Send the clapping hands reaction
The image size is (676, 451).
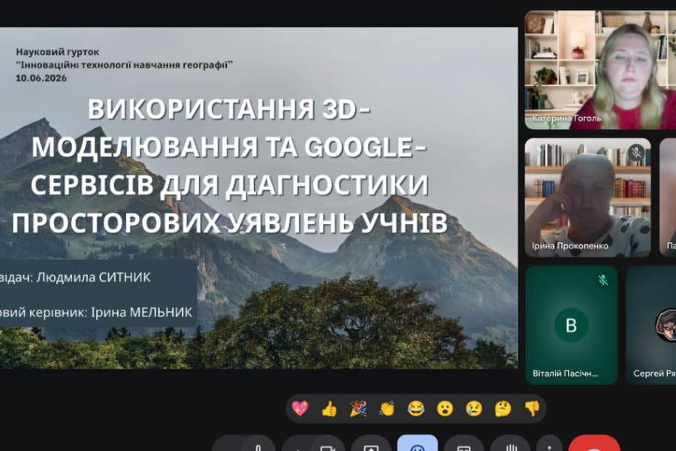387,408
